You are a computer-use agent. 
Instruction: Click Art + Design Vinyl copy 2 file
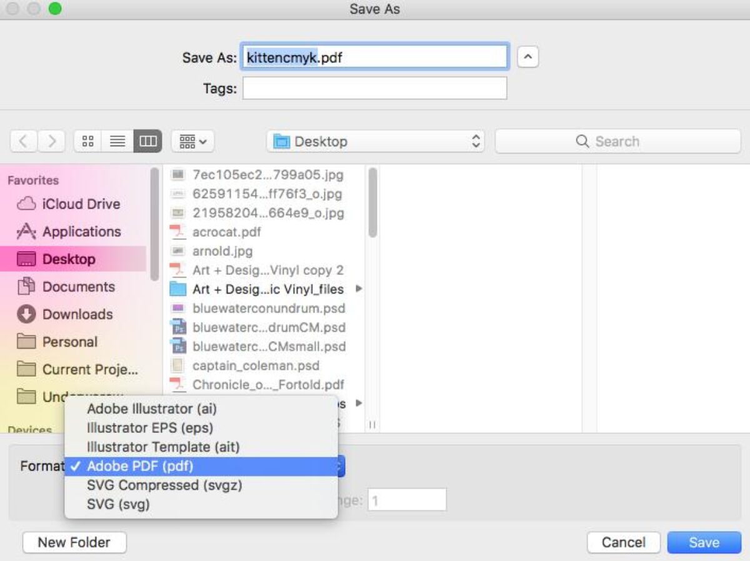coord(267,270)
